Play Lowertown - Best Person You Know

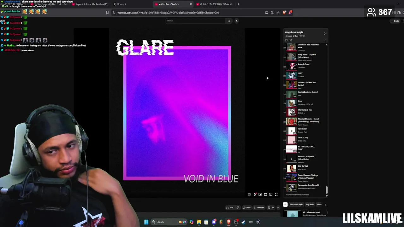305,47
